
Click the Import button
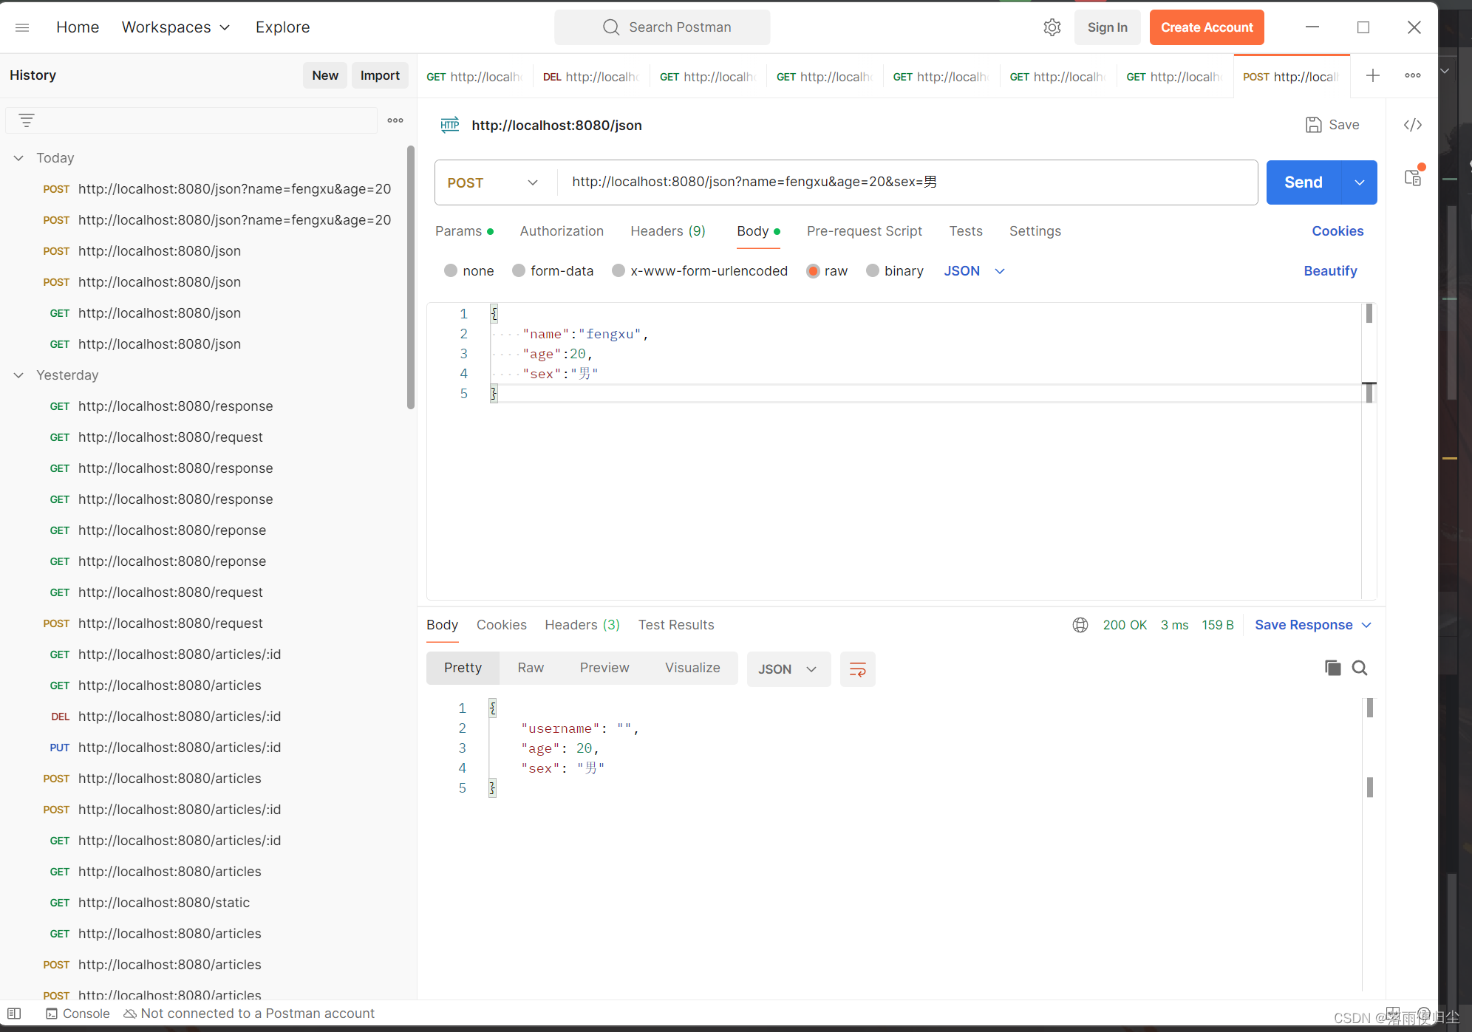coord(380,75)
